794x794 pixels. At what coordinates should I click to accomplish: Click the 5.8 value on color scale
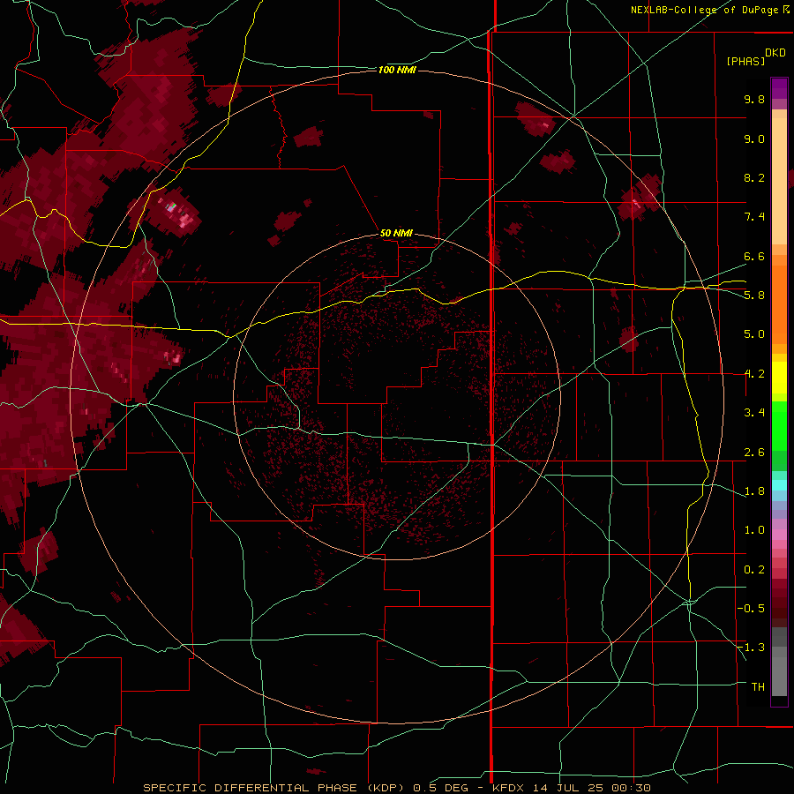(754, 295)
